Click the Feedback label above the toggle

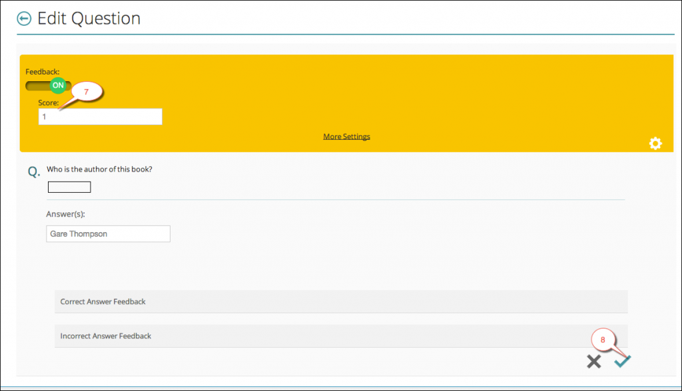[x=43, y=71]
